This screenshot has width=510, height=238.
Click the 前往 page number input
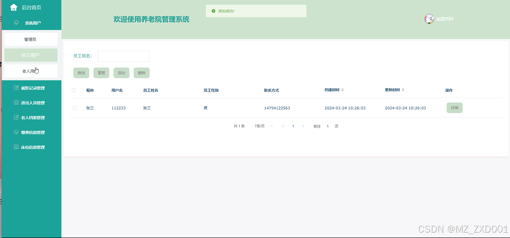[x=328, y=126]
